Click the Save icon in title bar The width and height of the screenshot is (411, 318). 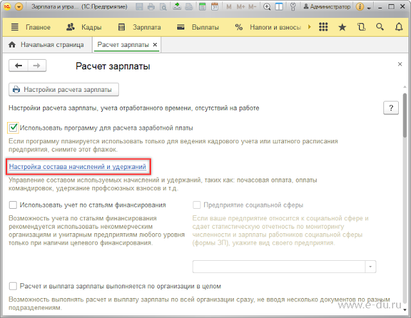coord(139,7)
